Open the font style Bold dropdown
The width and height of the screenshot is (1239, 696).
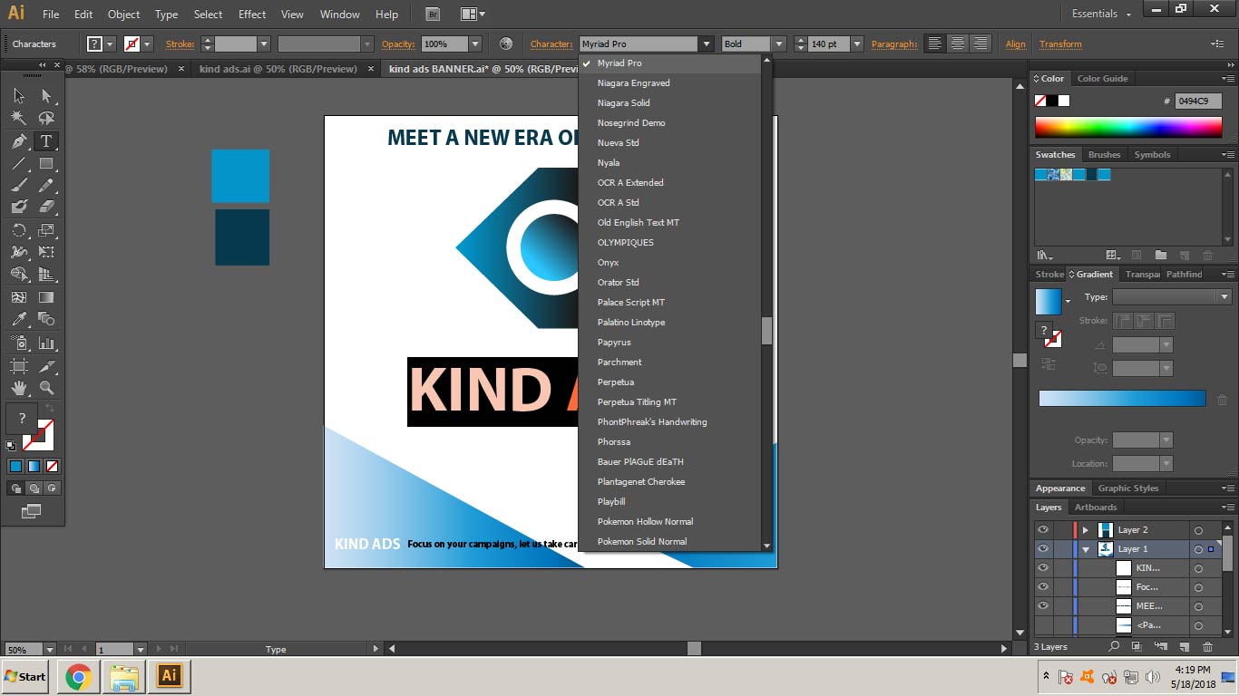tap(778, 43)
